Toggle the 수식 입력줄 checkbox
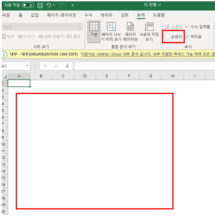This screenshot has width=215, height=220. coord(187,27)
